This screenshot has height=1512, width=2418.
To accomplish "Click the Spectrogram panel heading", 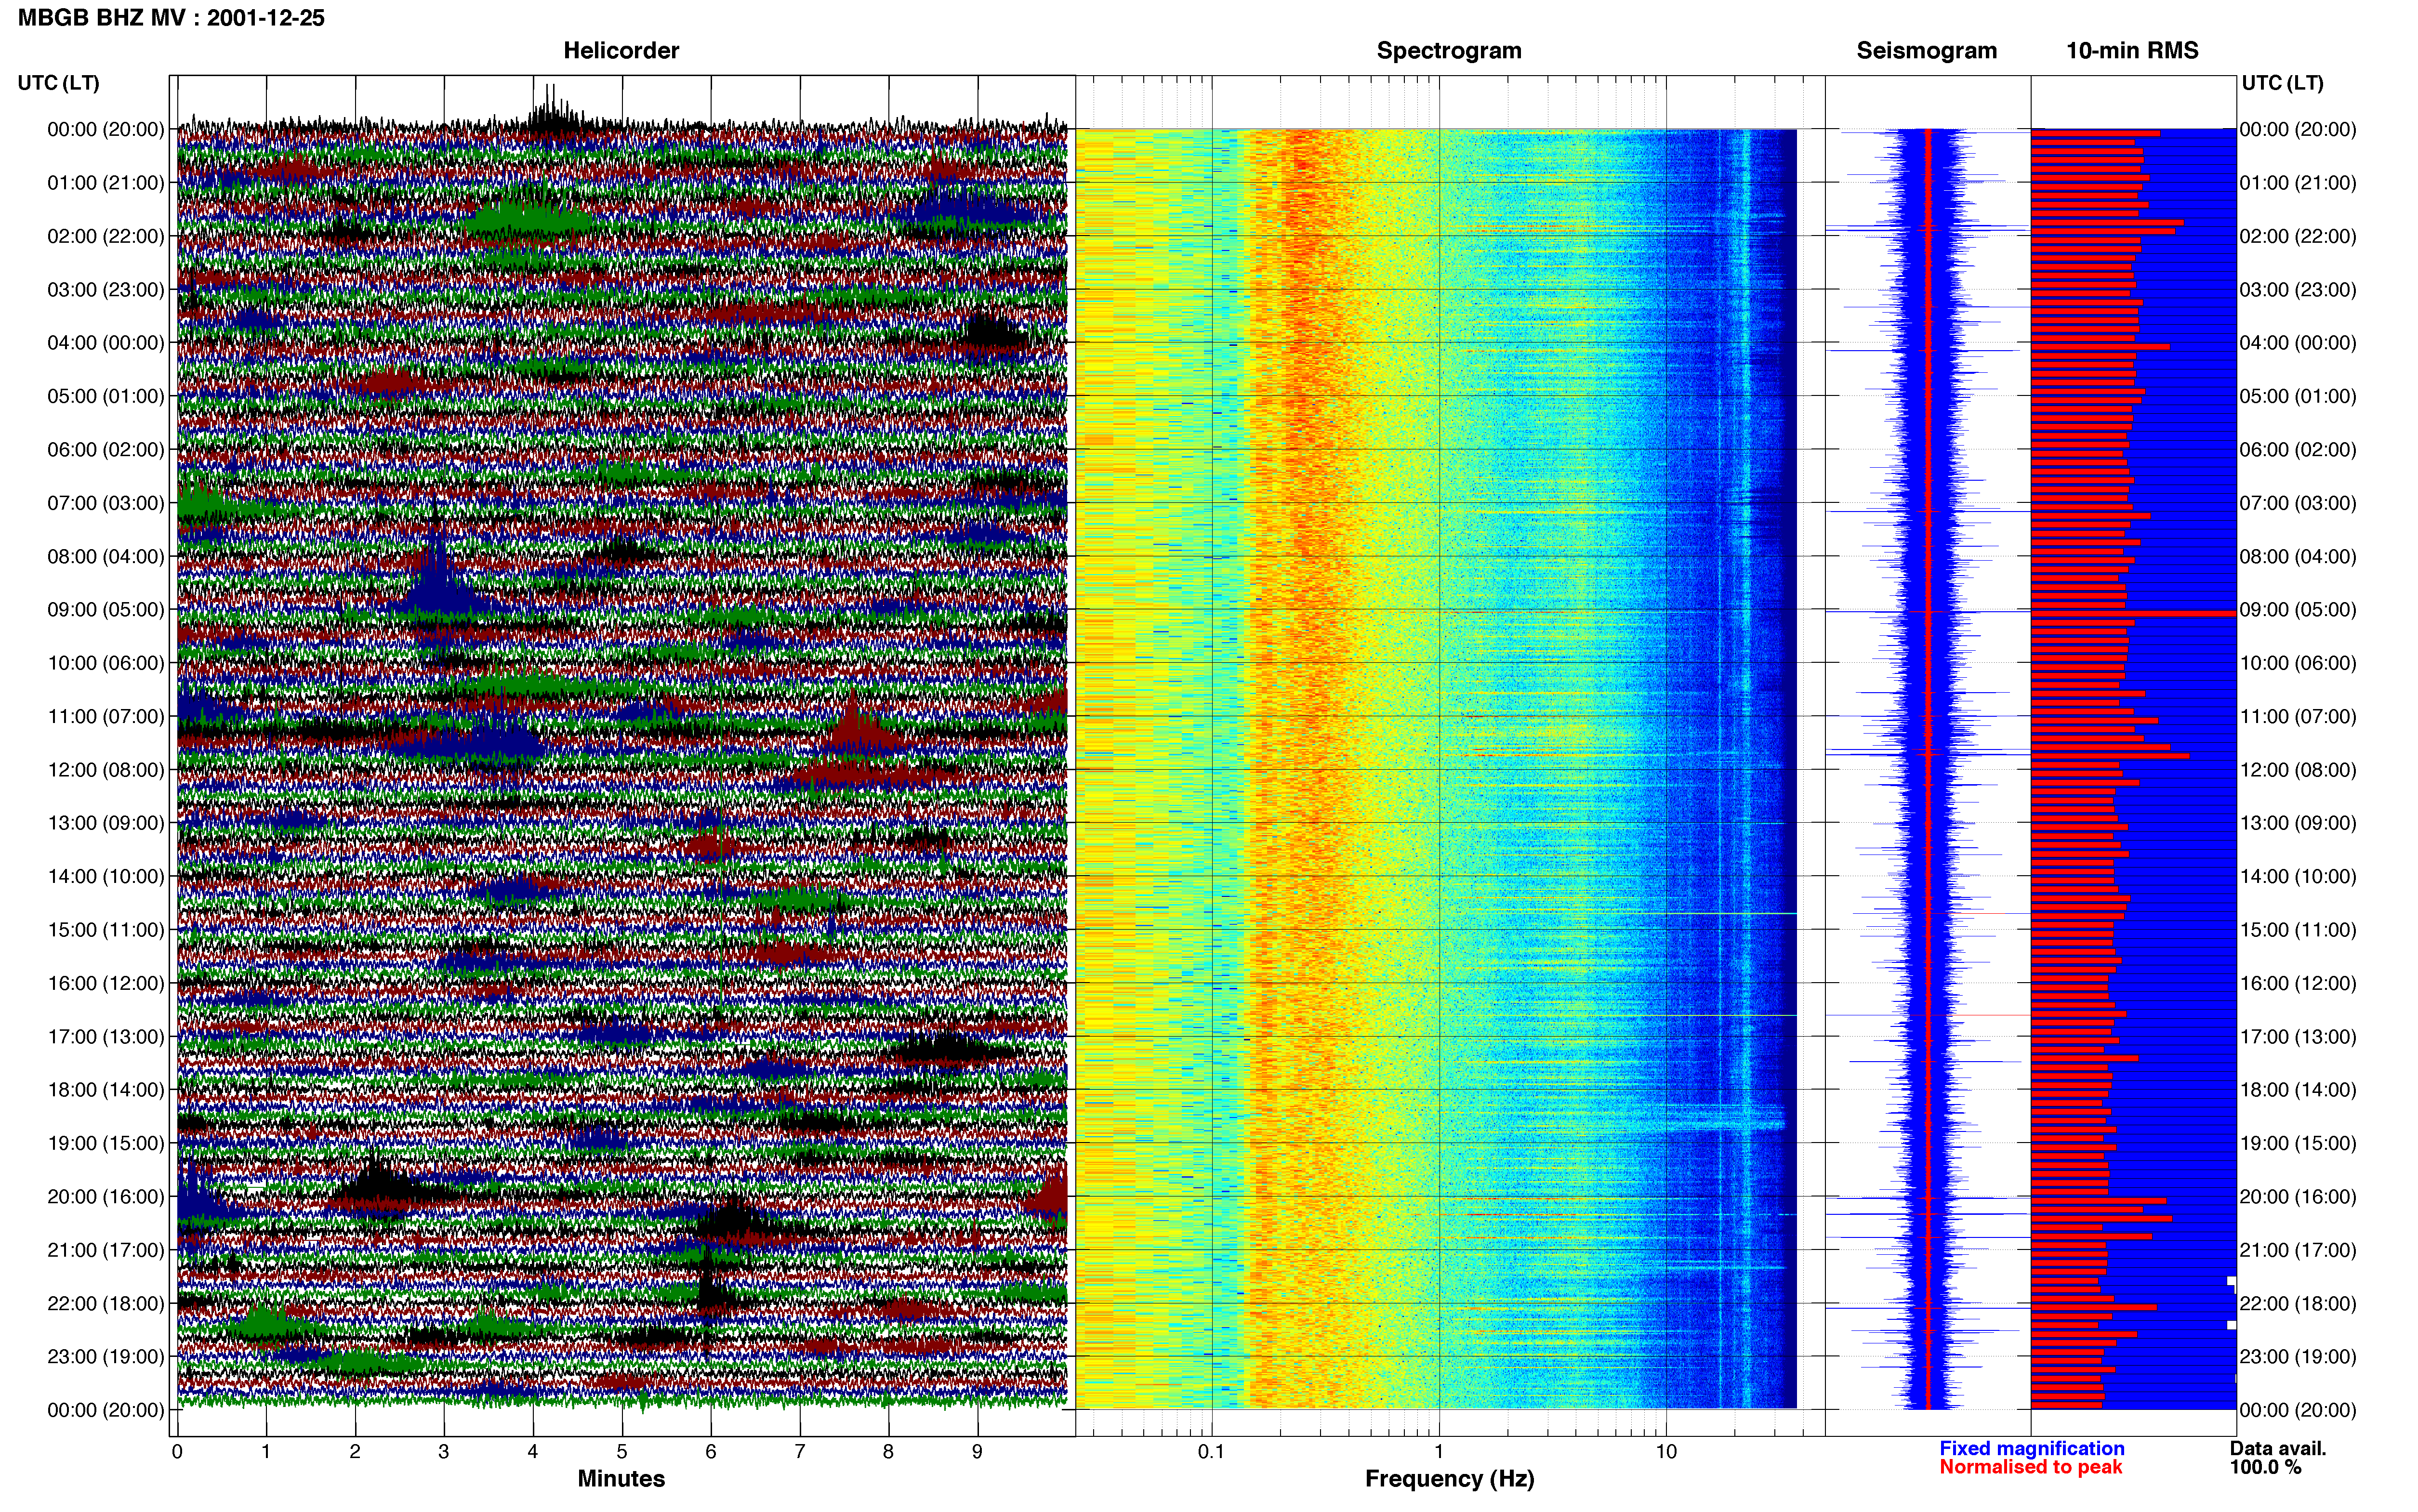I will click(x=1449, y=51).
